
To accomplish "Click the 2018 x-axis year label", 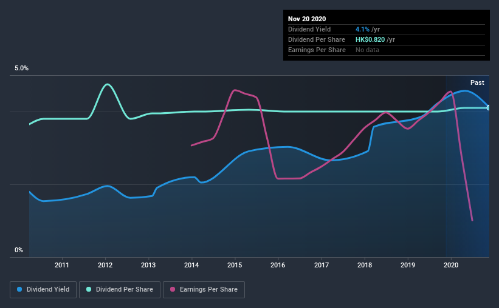I will click(365, 265).
